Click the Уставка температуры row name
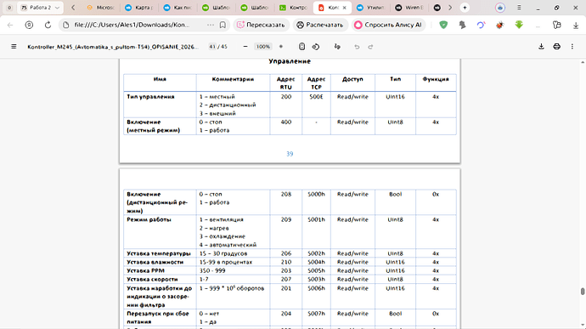The height and width of the screenshot is (329, 586). pos(159,253)
